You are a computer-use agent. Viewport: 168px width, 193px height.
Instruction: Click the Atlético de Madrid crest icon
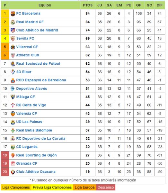point(13,30)
